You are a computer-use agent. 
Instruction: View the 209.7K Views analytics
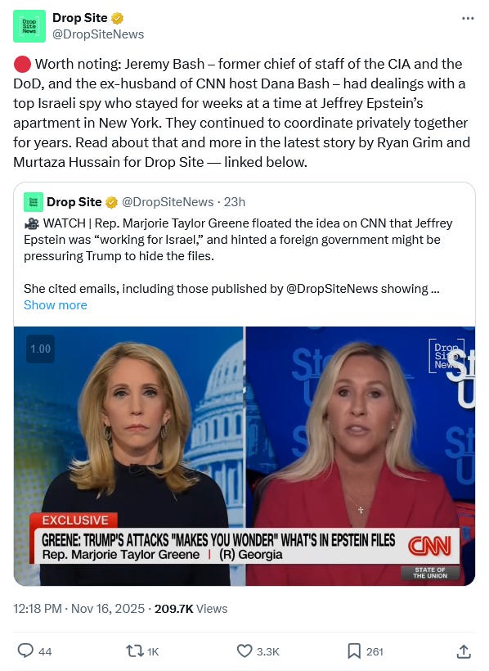[191, 609]
